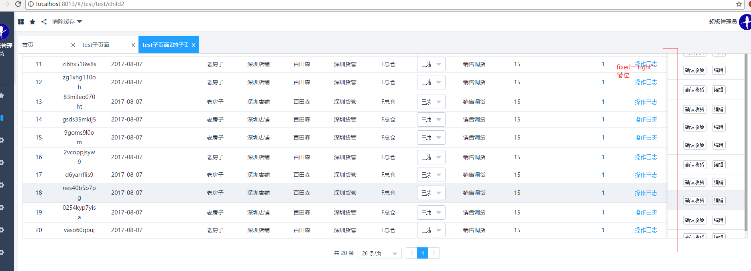Click order code nes40b5b7pg in highlighted row
Image resolution: width=751 pixels, height=271 pixels.
(79, 193)
